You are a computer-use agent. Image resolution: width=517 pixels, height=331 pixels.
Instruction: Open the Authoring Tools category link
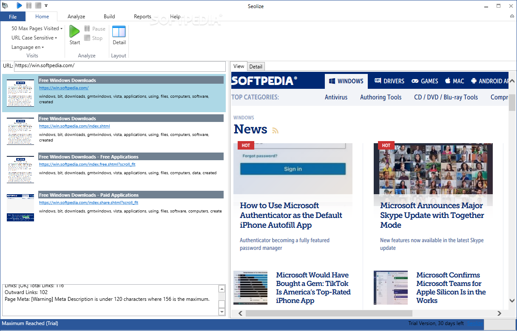click(381, 97)
